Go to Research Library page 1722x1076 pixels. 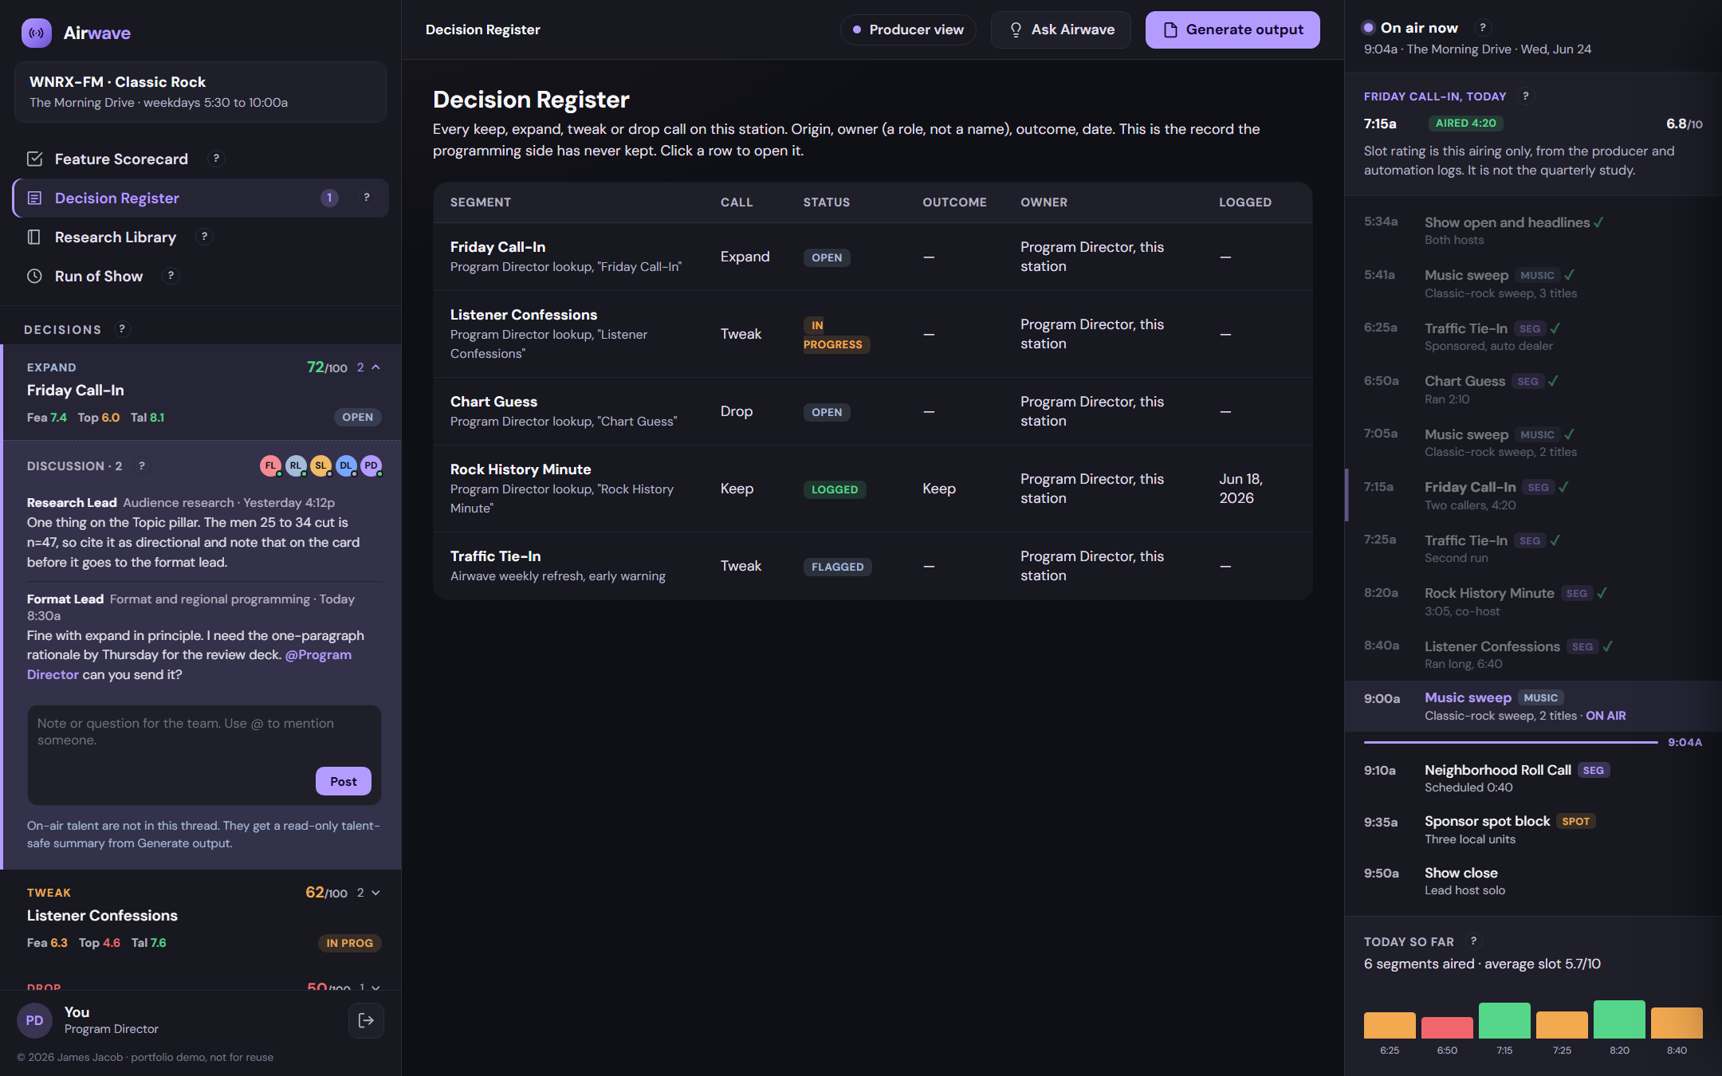coord(200,237)
